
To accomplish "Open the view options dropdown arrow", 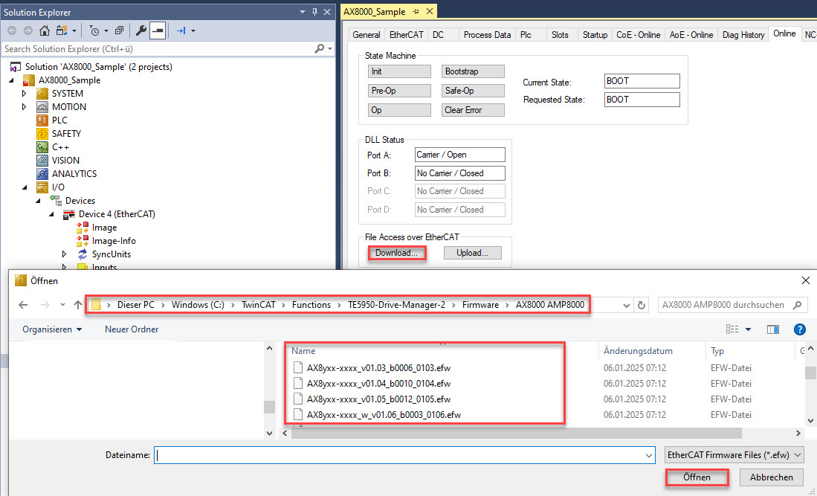I will point(748,329).
